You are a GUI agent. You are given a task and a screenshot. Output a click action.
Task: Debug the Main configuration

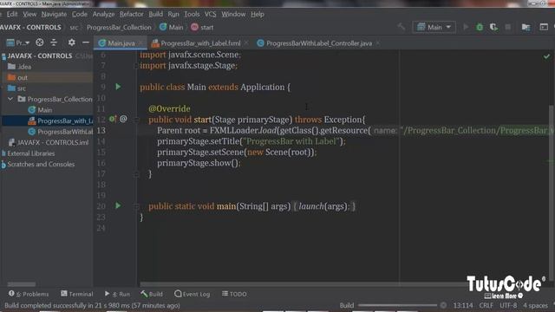480,27
